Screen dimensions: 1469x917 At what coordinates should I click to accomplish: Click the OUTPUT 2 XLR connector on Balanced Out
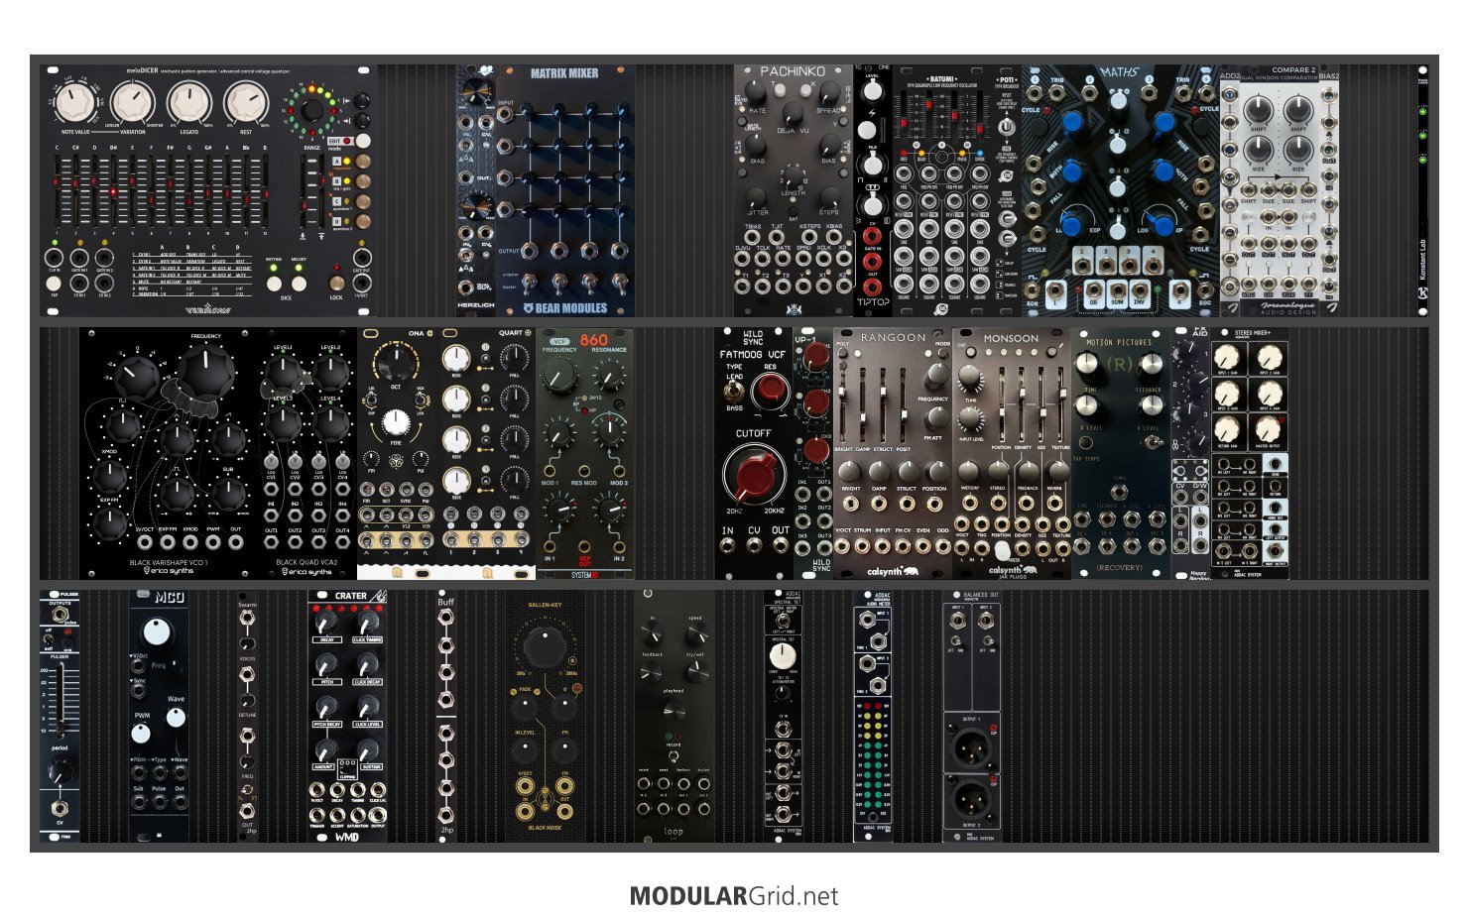pyautogui.click(x=971, y=799)
